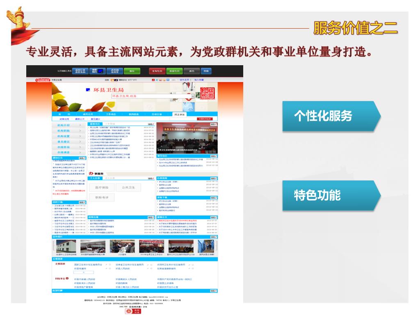The image size is (420, 315).
Task: Click the 职称考评 service button
Action: coord(102,197)
